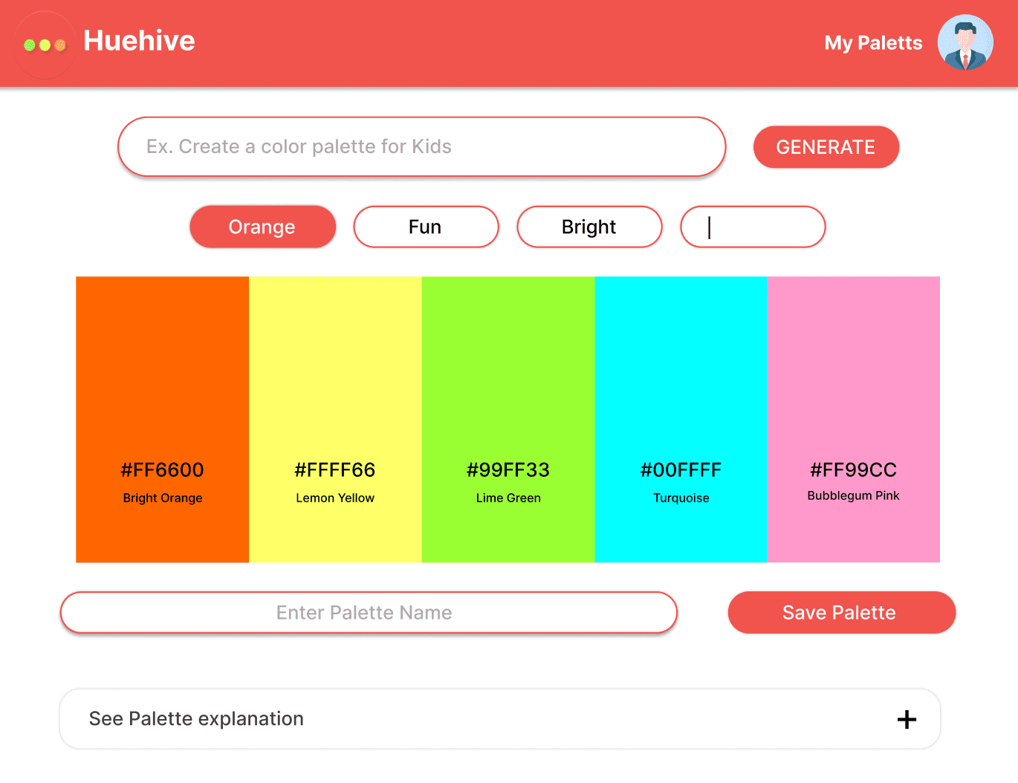Click the empty tag input chip

pyautogui.click(x=753, y=227)
